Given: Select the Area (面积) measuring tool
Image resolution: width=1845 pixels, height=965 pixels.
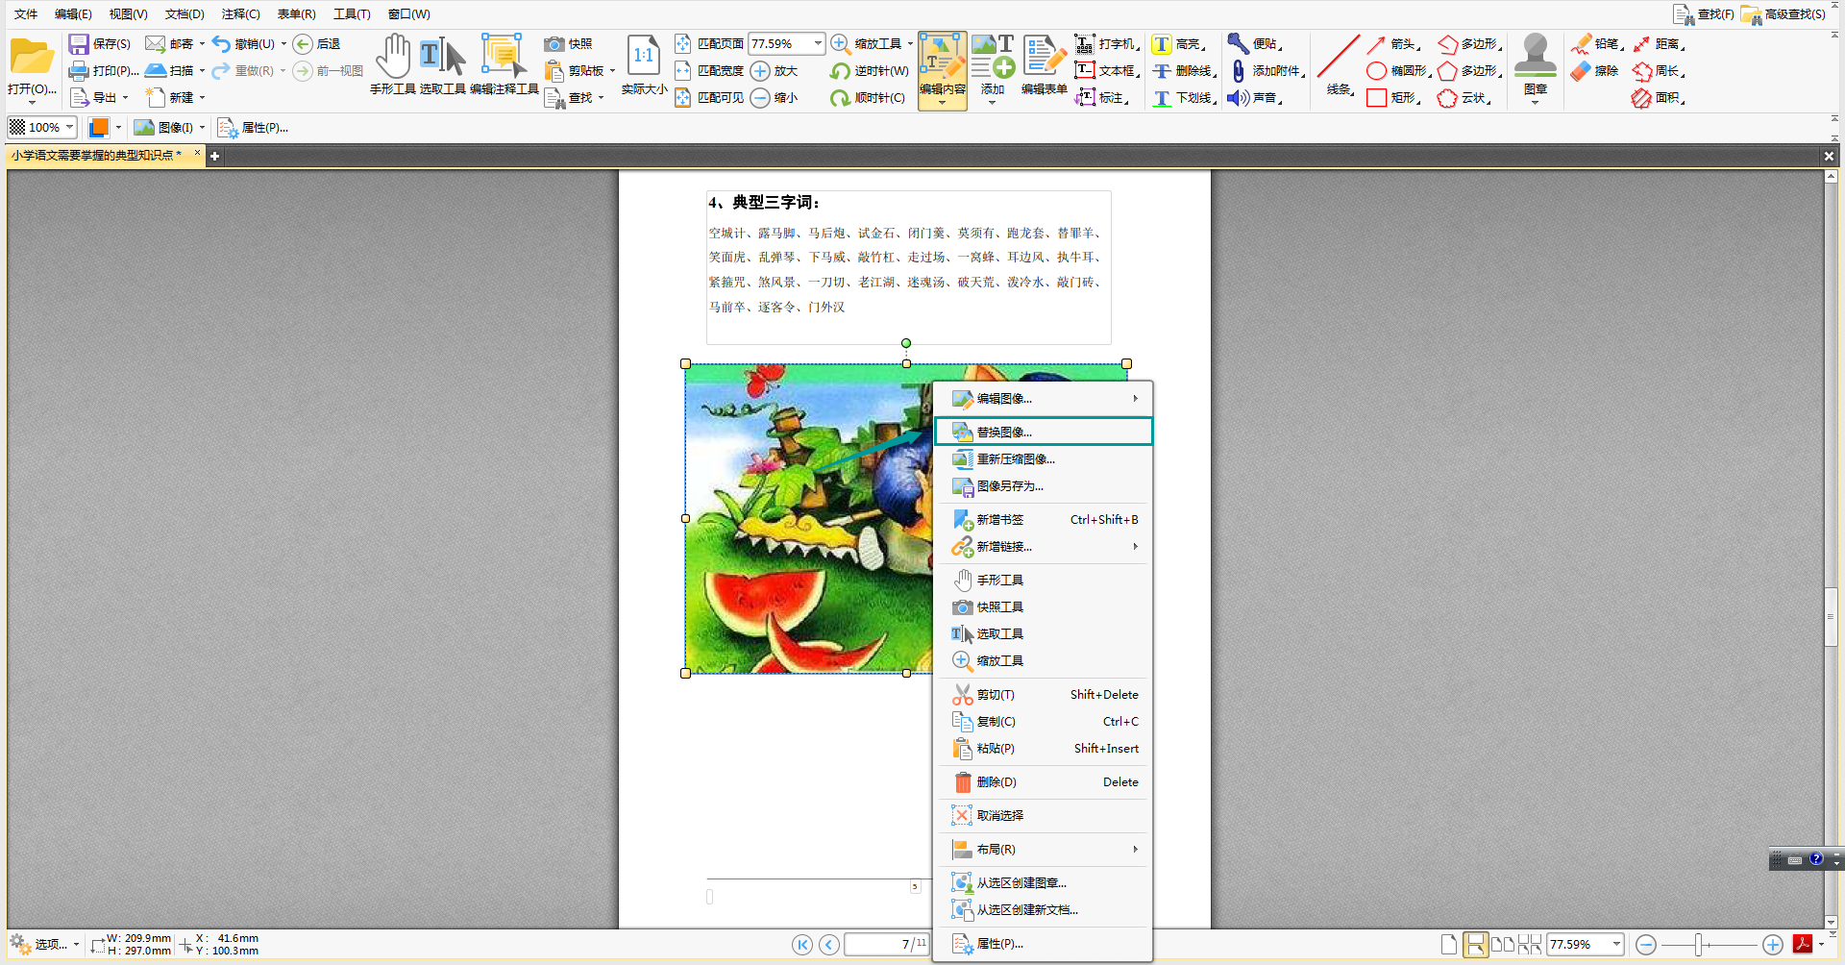Looking at the screenshot, I should point(1658,98).
